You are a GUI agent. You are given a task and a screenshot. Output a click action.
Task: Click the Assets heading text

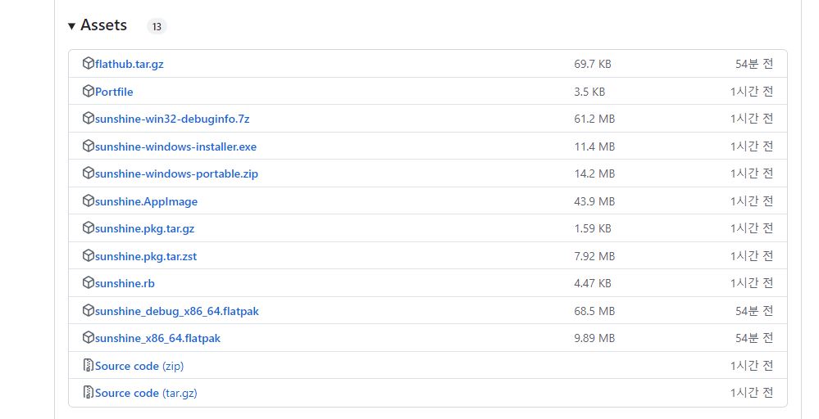(103, 25)
